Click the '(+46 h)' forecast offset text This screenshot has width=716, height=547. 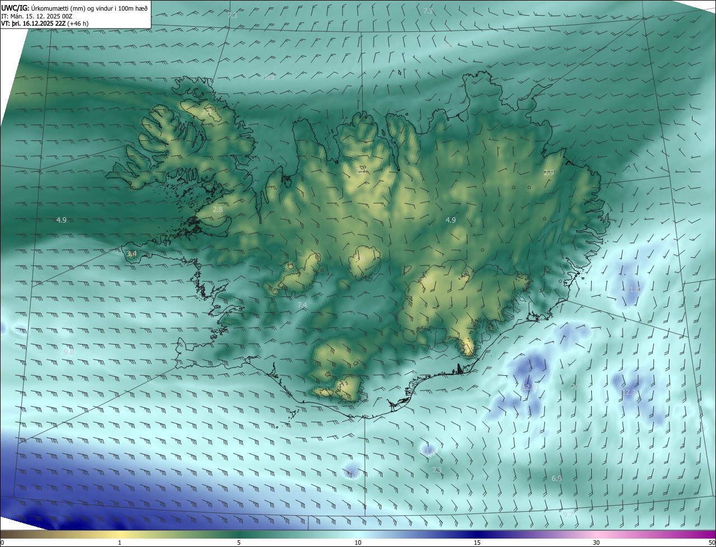point(78,23)
